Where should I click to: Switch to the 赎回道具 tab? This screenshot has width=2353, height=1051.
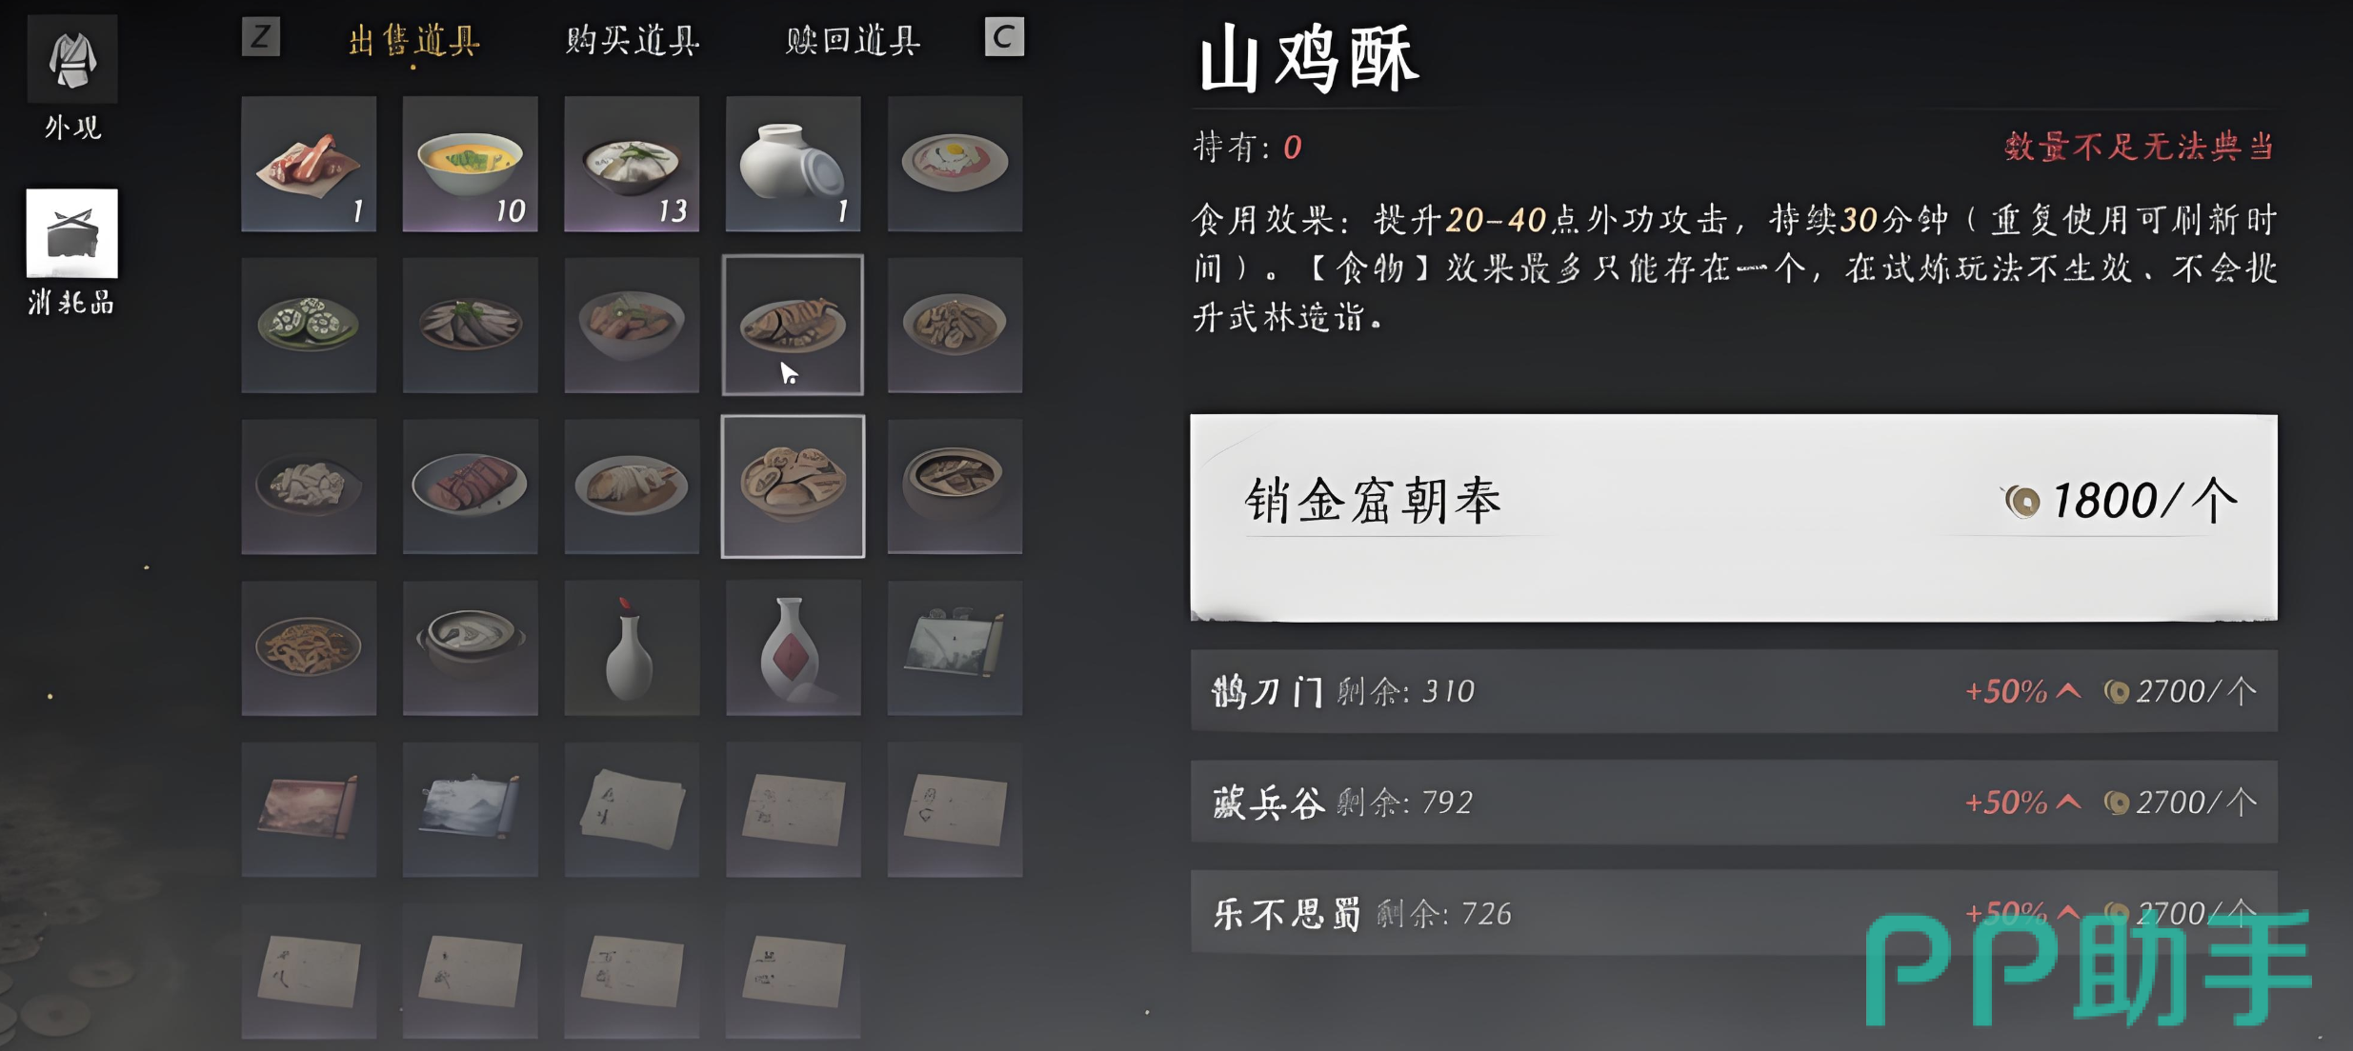tap(853, 41)
